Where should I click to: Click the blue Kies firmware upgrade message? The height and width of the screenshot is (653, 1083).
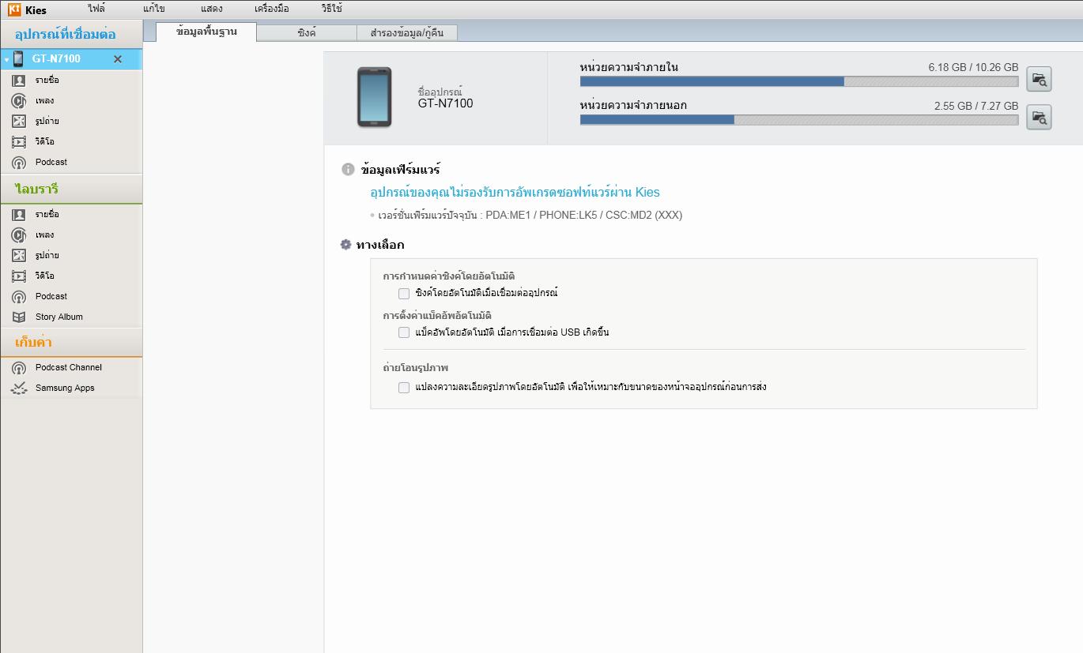(515, 192)
